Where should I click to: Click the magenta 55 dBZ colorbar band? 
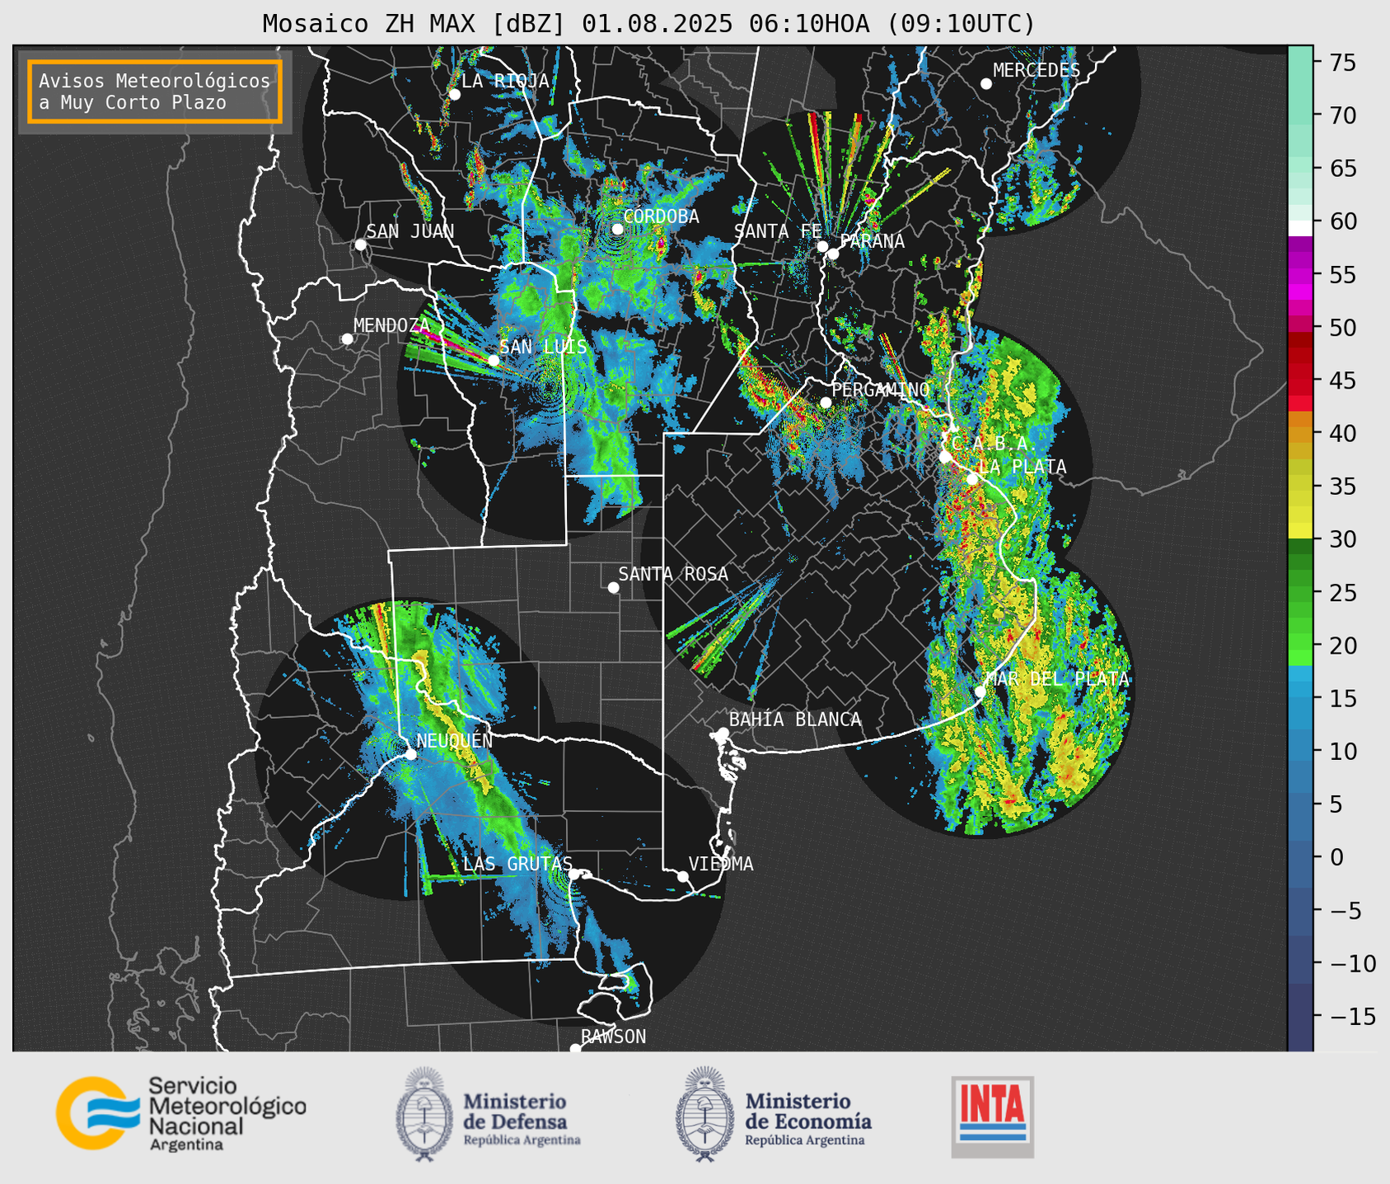(x=1300, y=274)
